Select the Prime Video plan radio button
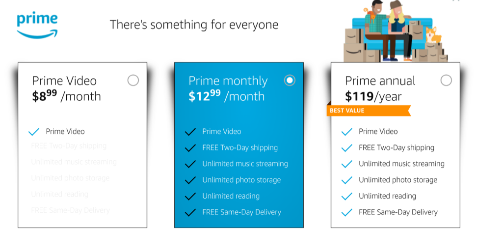 point(133,81)
